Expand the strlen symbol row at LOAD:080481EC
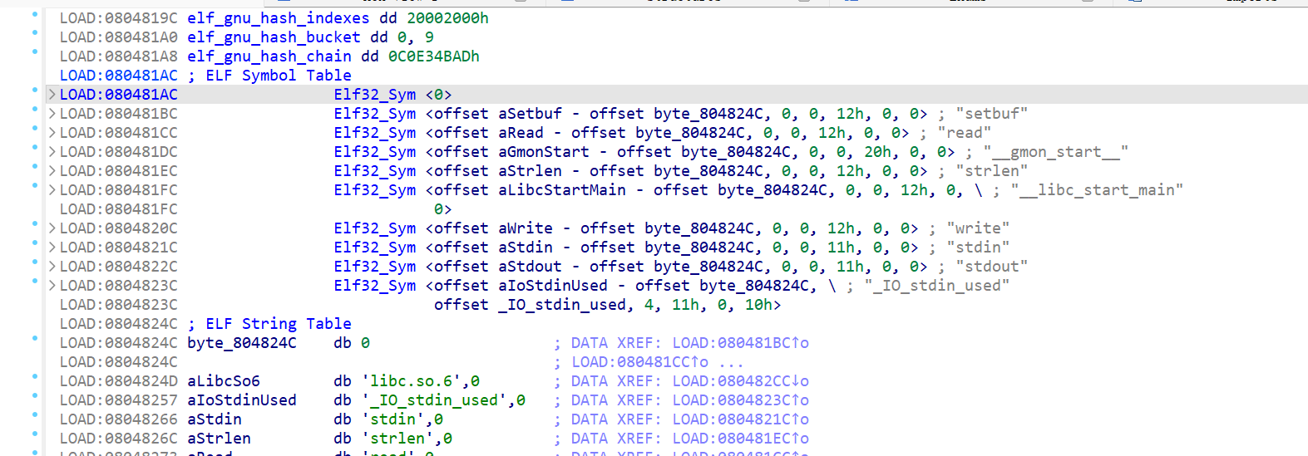This screenshot has height=456, width=1308. (x=52, y=171)
